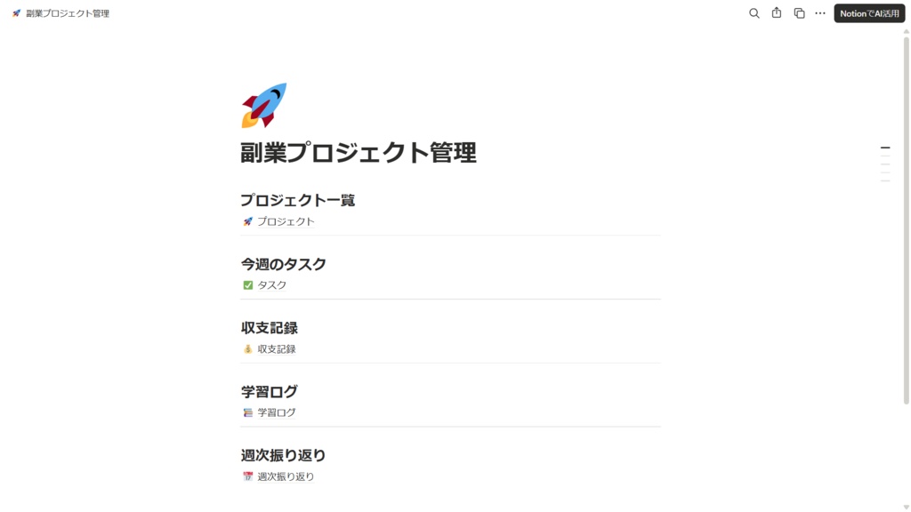Click the chart icon beside 週次振り返り
911x512 pixels.
point(246,476)
